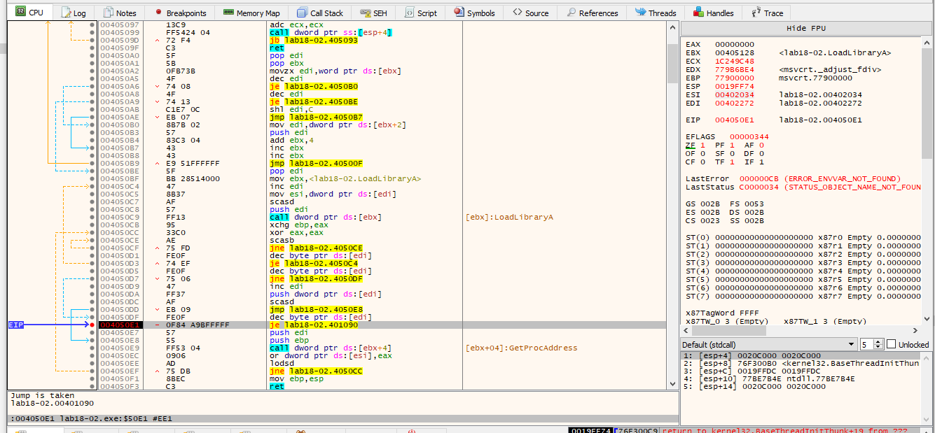
Task: Switch to the References tab
Action: click(593, 13)
